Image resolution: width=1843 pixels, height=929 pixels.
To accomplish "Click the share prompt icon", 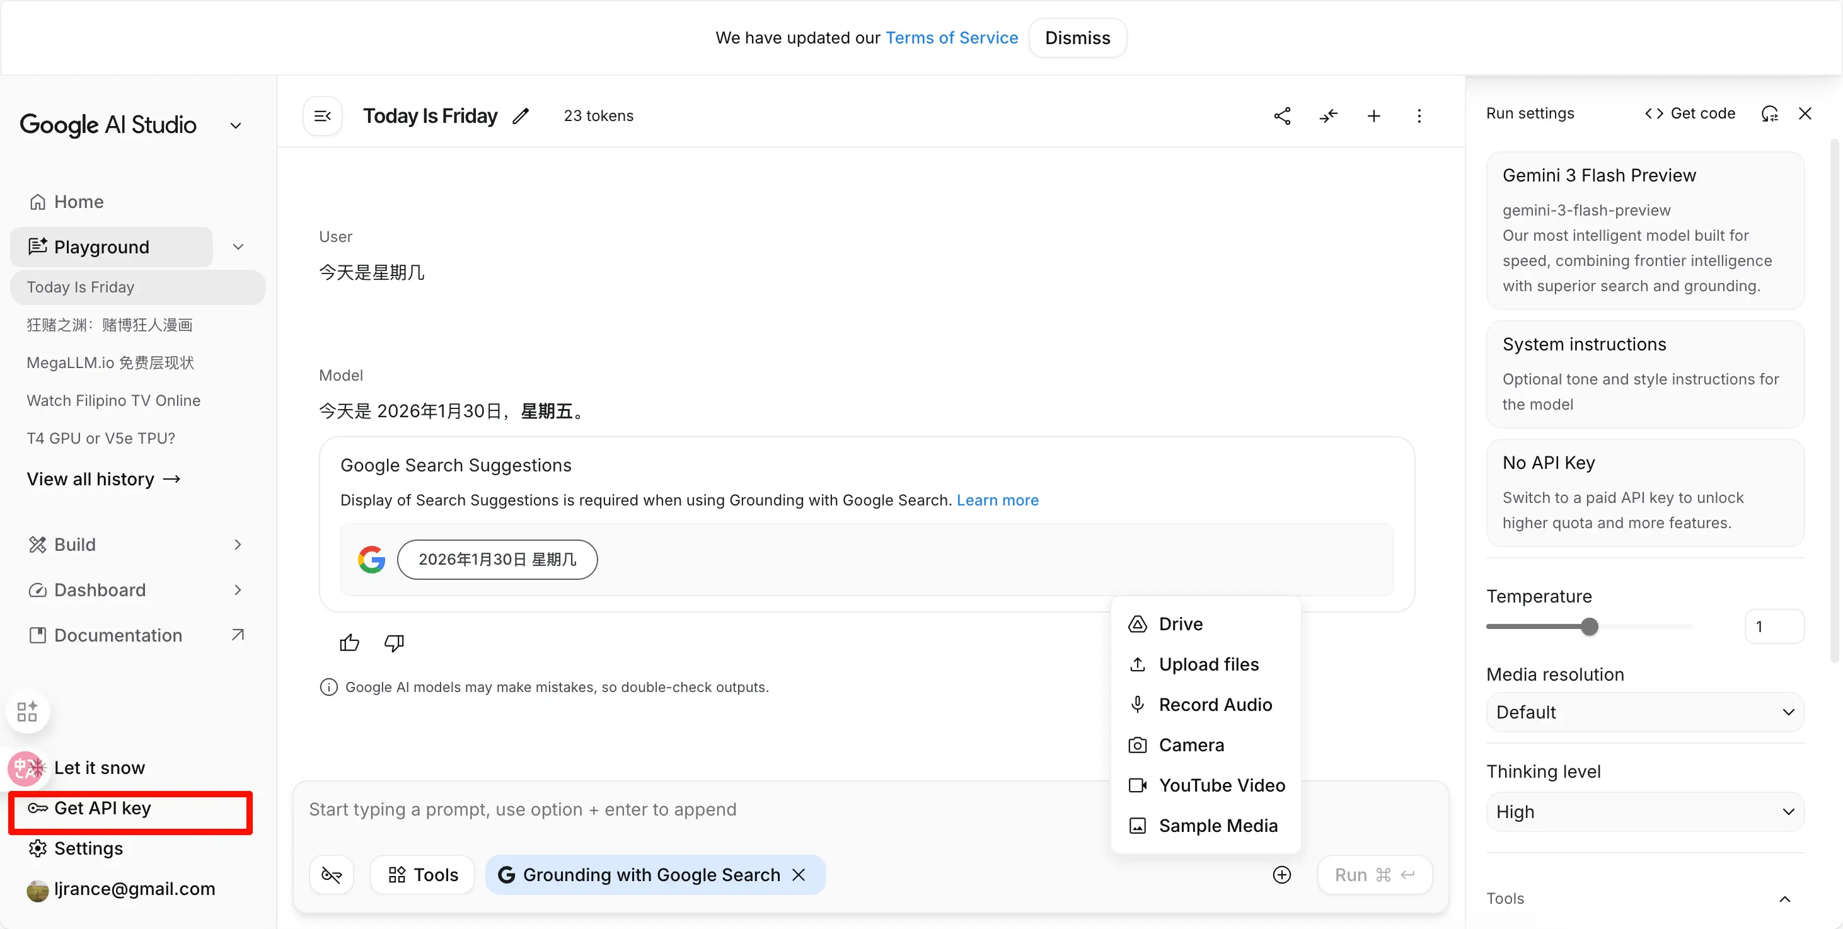I will coord(1282,116).
